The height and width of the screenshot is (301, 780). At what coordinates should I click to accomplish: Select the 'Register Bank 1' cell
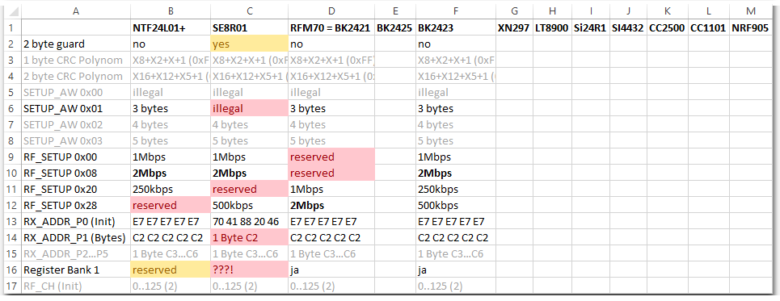pyautogui.click(x=76, y=270)
